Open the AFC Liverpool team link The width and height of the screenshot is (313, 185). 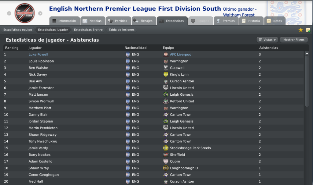(181, 54)
